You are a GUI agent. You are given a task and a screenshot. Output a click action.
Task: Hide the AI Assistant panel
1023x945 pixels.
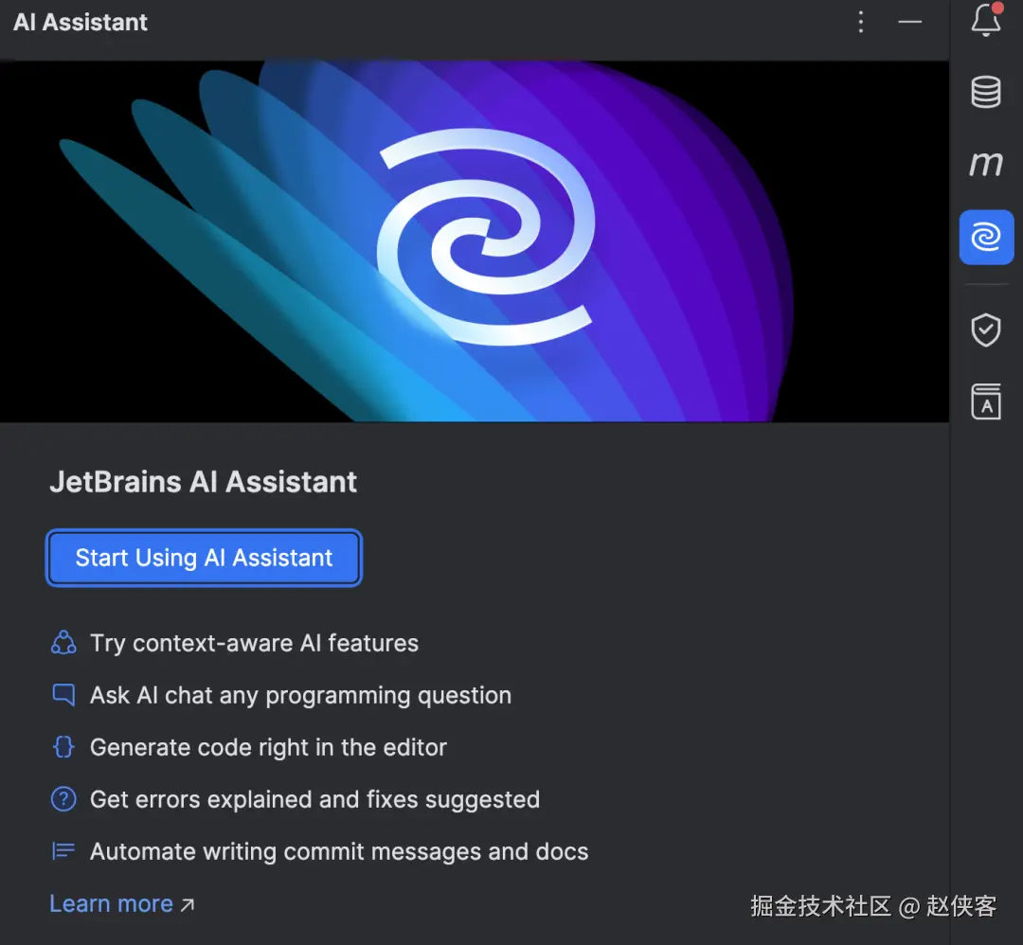pyautogui.click(x=909, y=22)
